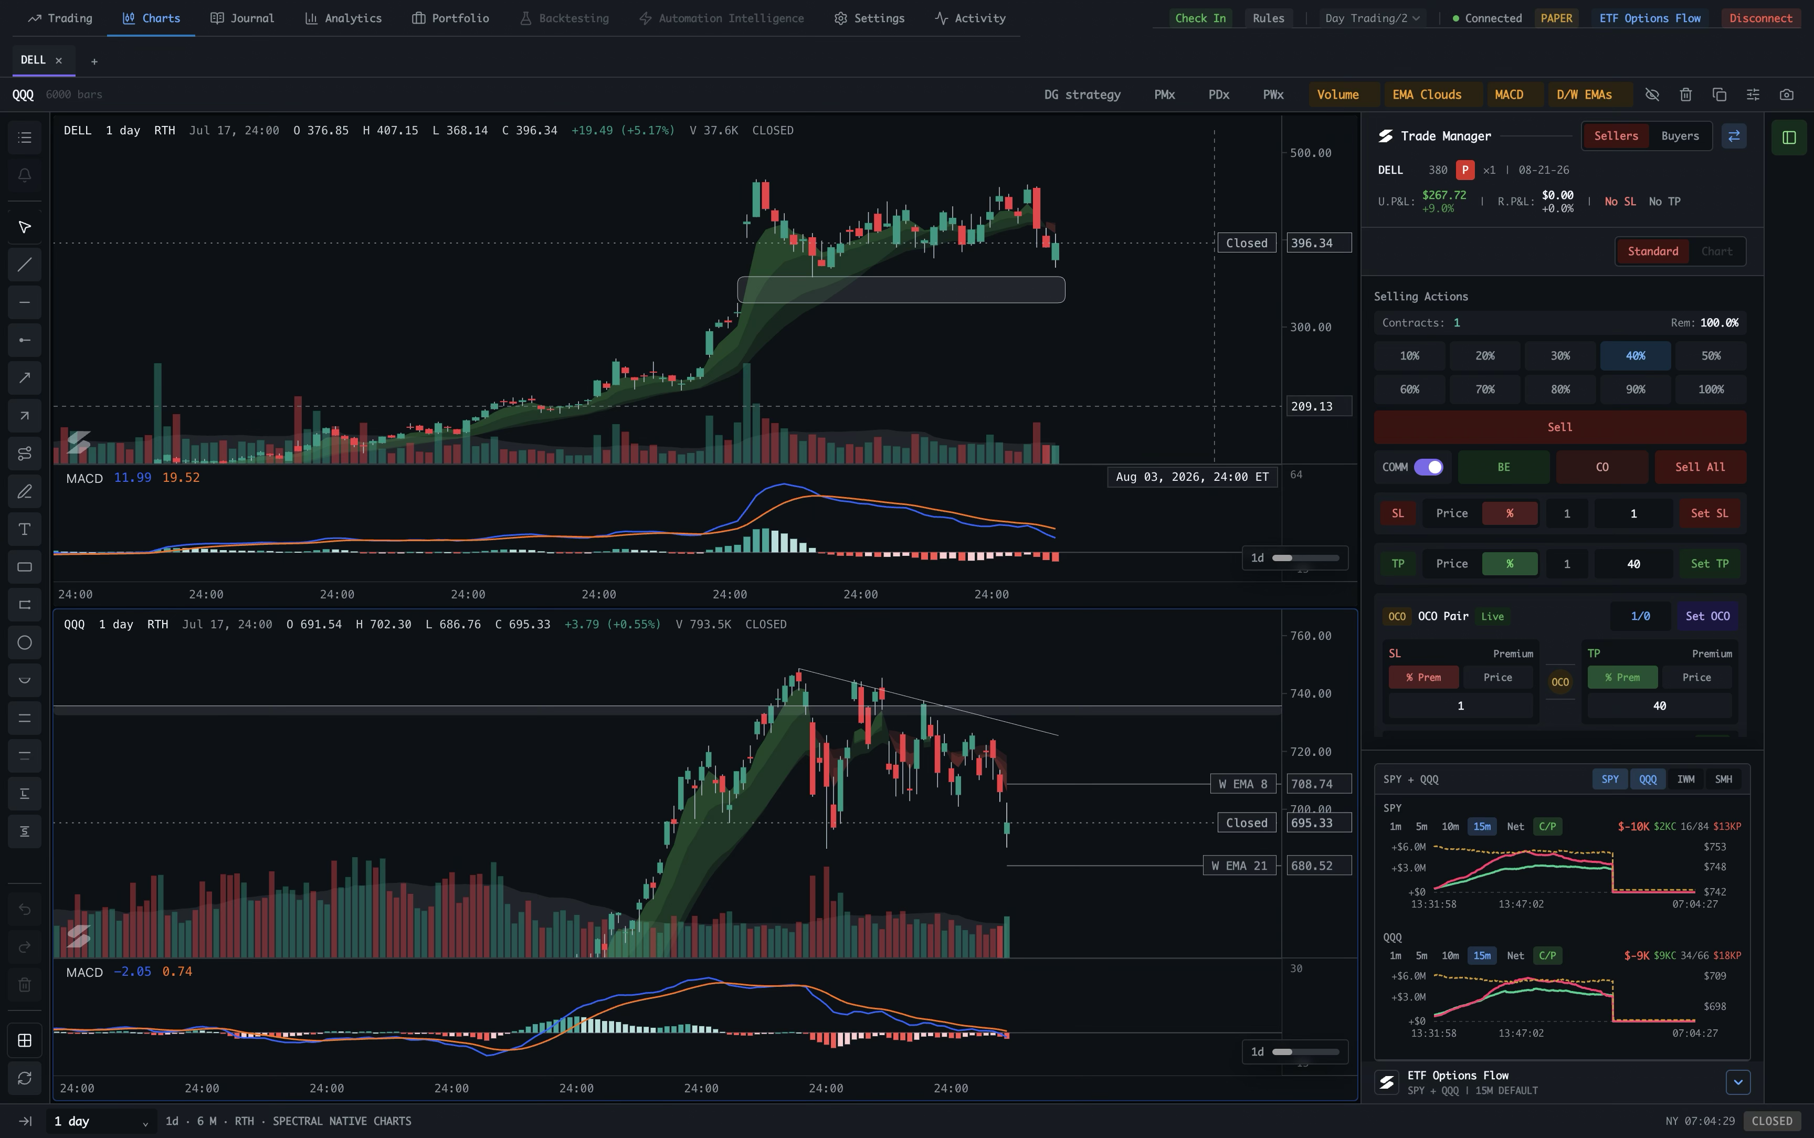Select the SMH flow chip
This screenshot has height=1138, width=1814.
coord(1723,779)
